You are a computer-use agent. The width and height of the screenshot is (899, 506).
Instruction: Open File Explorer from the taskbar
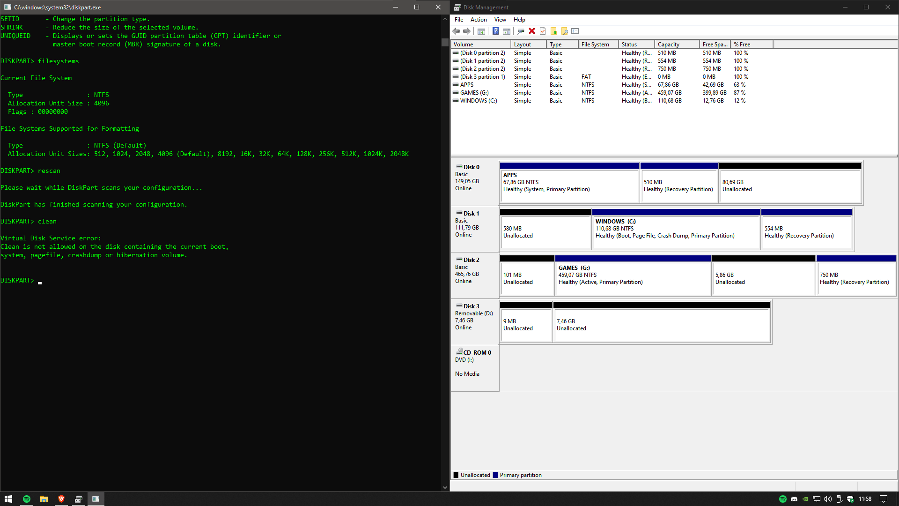point(44,499)
